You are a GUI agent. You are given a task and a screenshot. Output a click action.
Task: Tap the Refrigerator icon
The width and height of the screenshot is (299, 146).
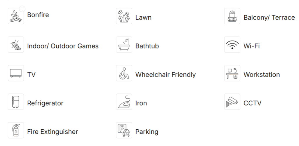point(16,102)
